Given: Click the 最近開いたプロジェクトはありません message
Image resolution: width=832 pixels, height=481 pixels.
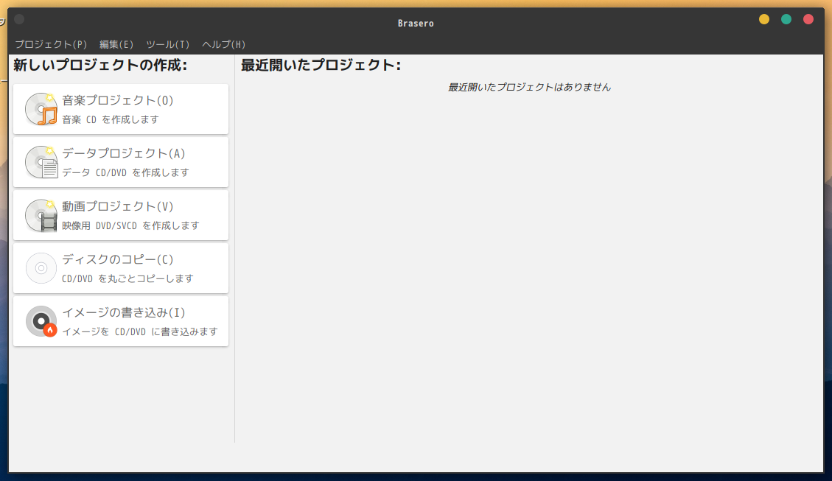Looking at the screenshot, I should point(530,88).
